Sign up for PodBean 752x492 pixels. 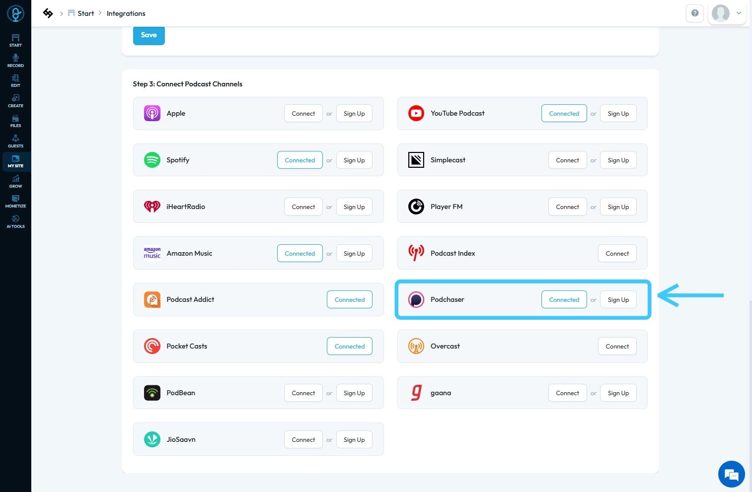click(354, 393)
